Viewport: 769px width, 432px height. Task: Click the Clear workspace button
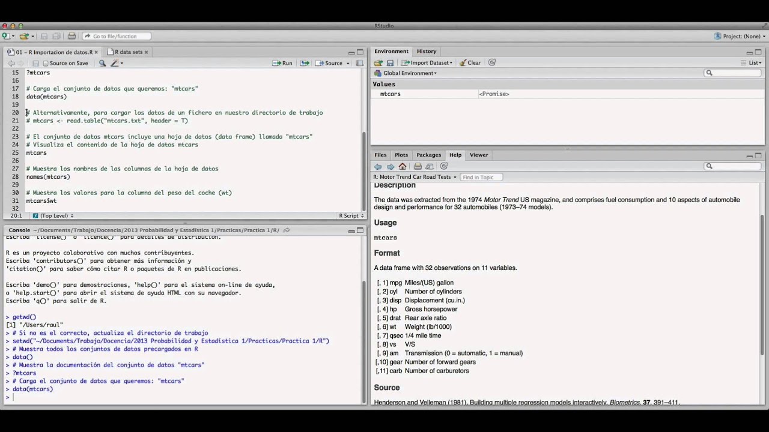(x=470, y=62)
